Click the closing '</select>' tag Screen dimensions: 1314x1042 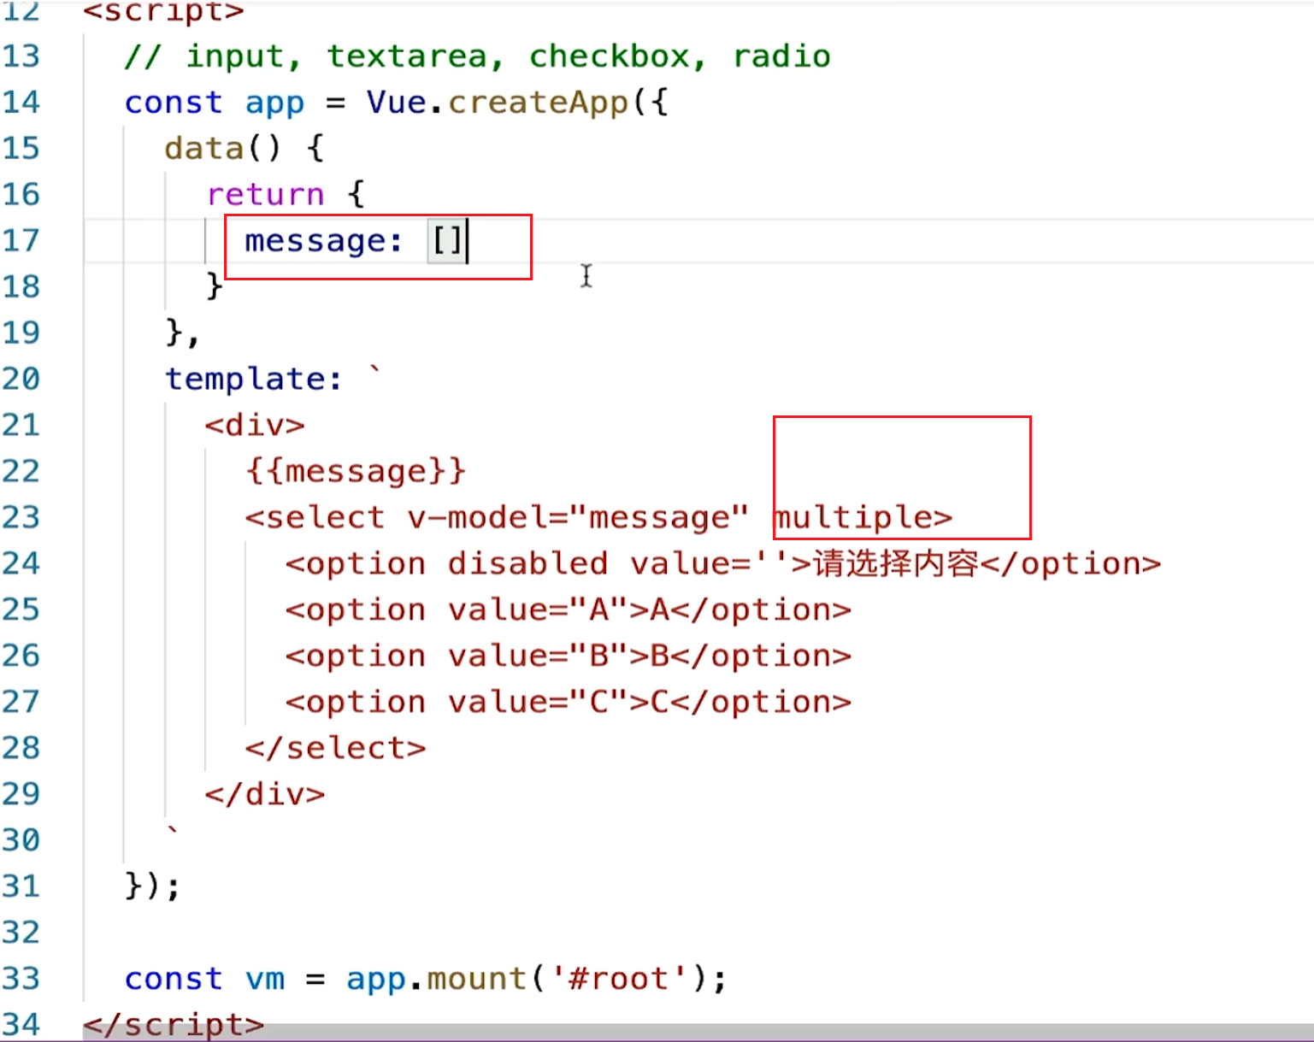[x=335, y=749]
